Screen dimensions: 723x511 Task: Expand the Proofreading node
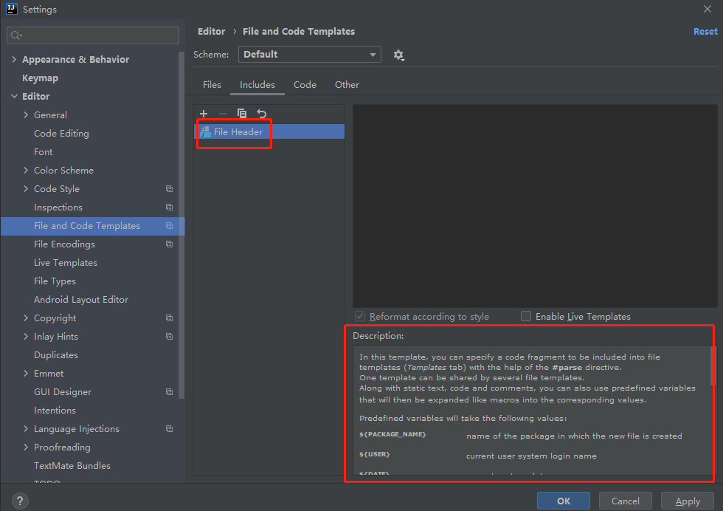click(26, 447)
